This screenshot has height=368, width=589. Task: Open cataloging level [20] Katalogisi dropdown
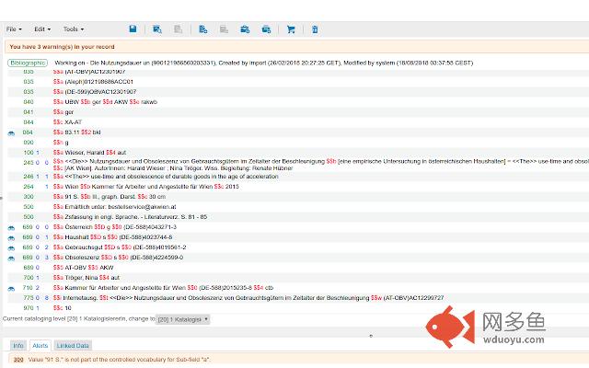click(182, 319)
